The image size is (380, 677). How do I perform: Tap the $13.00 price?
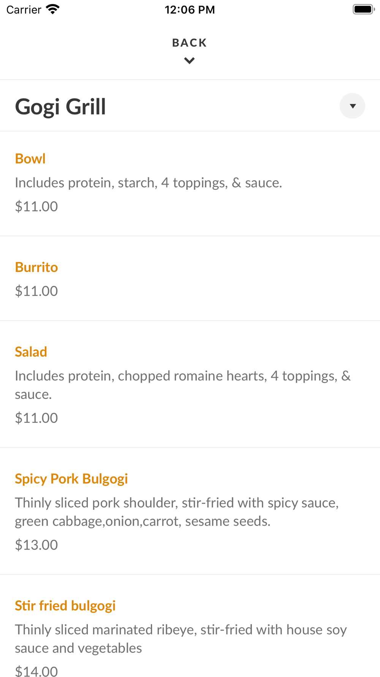point(36,544)
